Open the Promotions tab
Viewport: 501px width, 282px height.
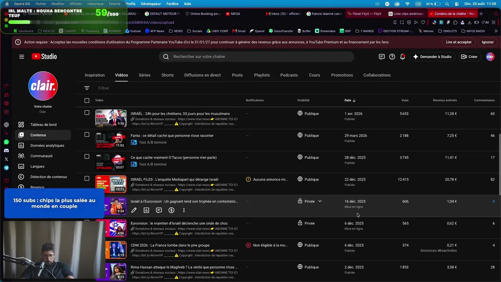(342, 75)
